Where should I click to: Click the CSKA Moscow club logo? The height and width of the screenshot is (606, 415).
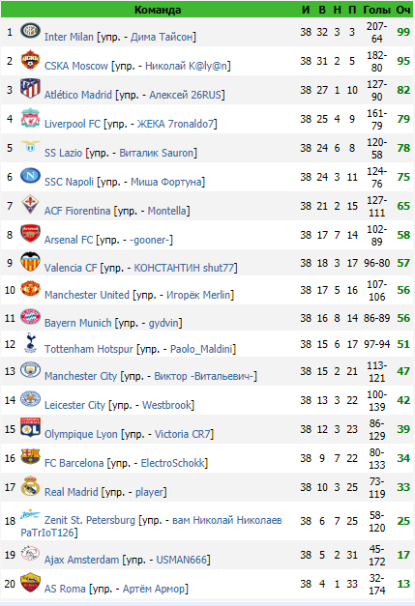tap(30, 60)
